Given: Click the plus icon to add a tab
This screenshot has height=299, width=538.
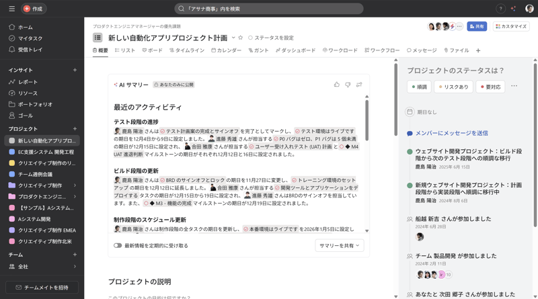Looking at the screenshot, I should coord(478,50).
